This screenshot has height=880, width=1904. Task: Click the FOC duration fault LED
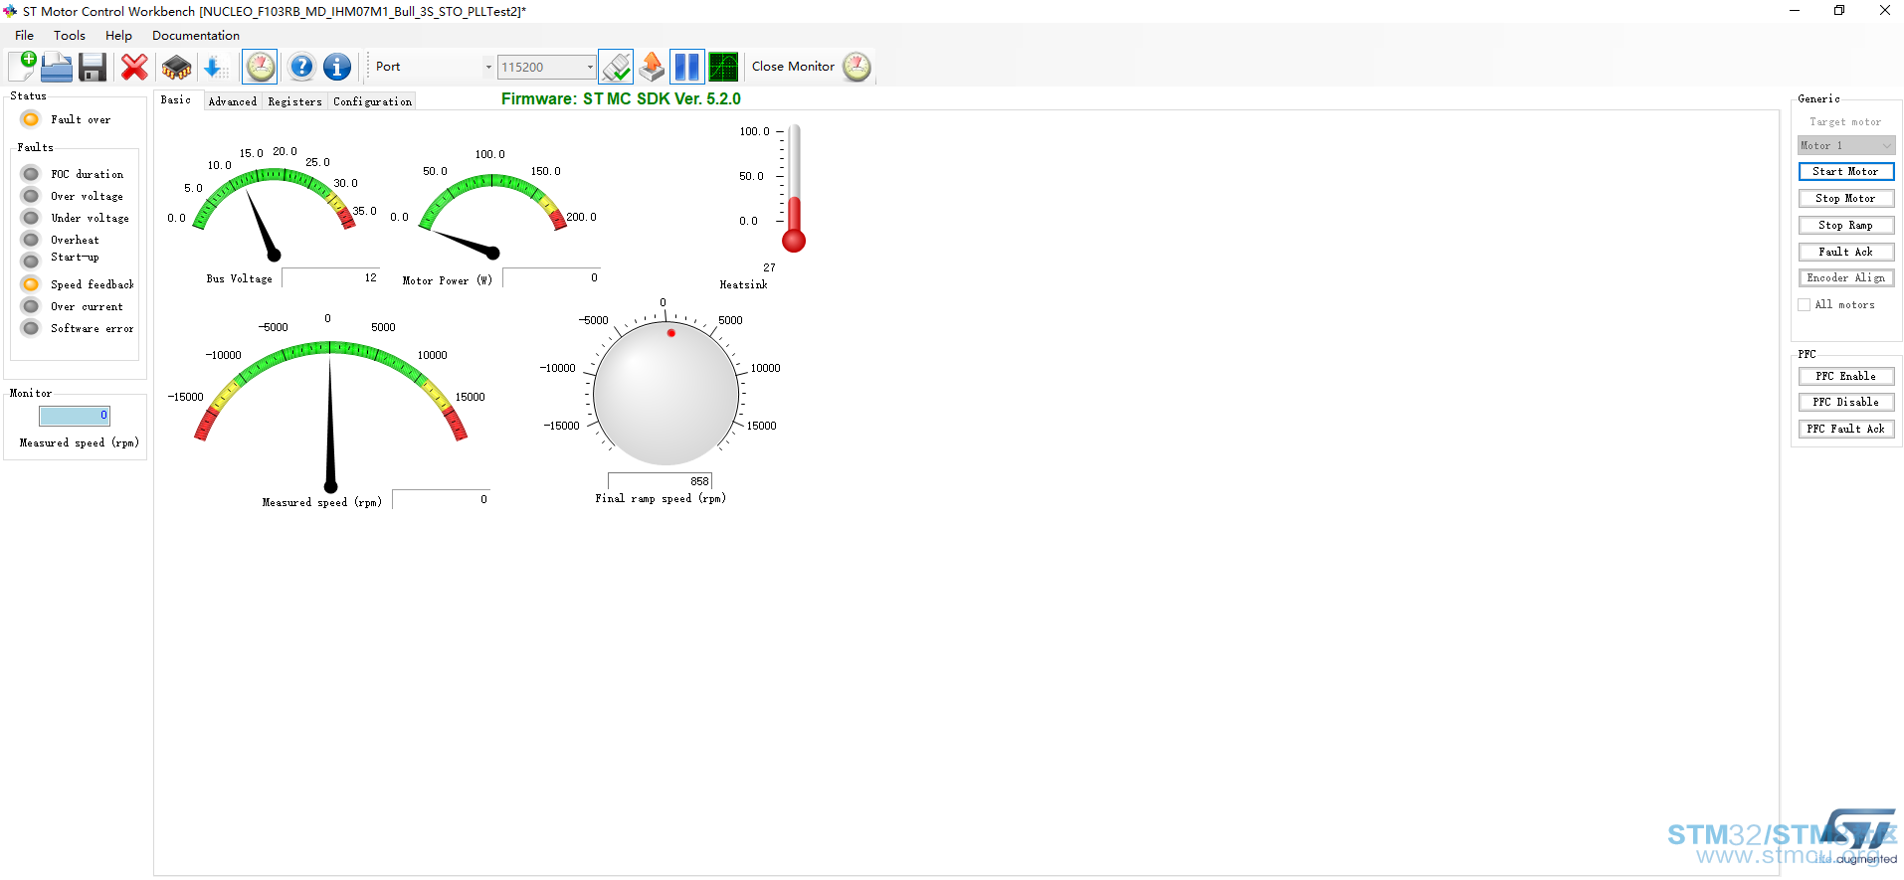click(31, 174)
